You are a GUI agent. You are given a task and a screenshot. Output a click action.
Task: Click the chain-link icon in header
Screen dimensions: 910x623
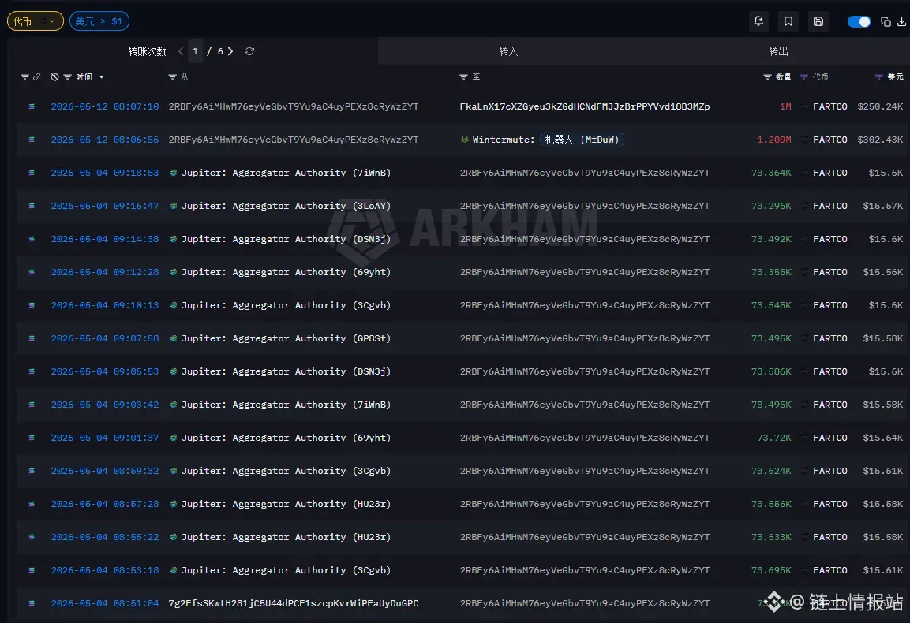36,76
